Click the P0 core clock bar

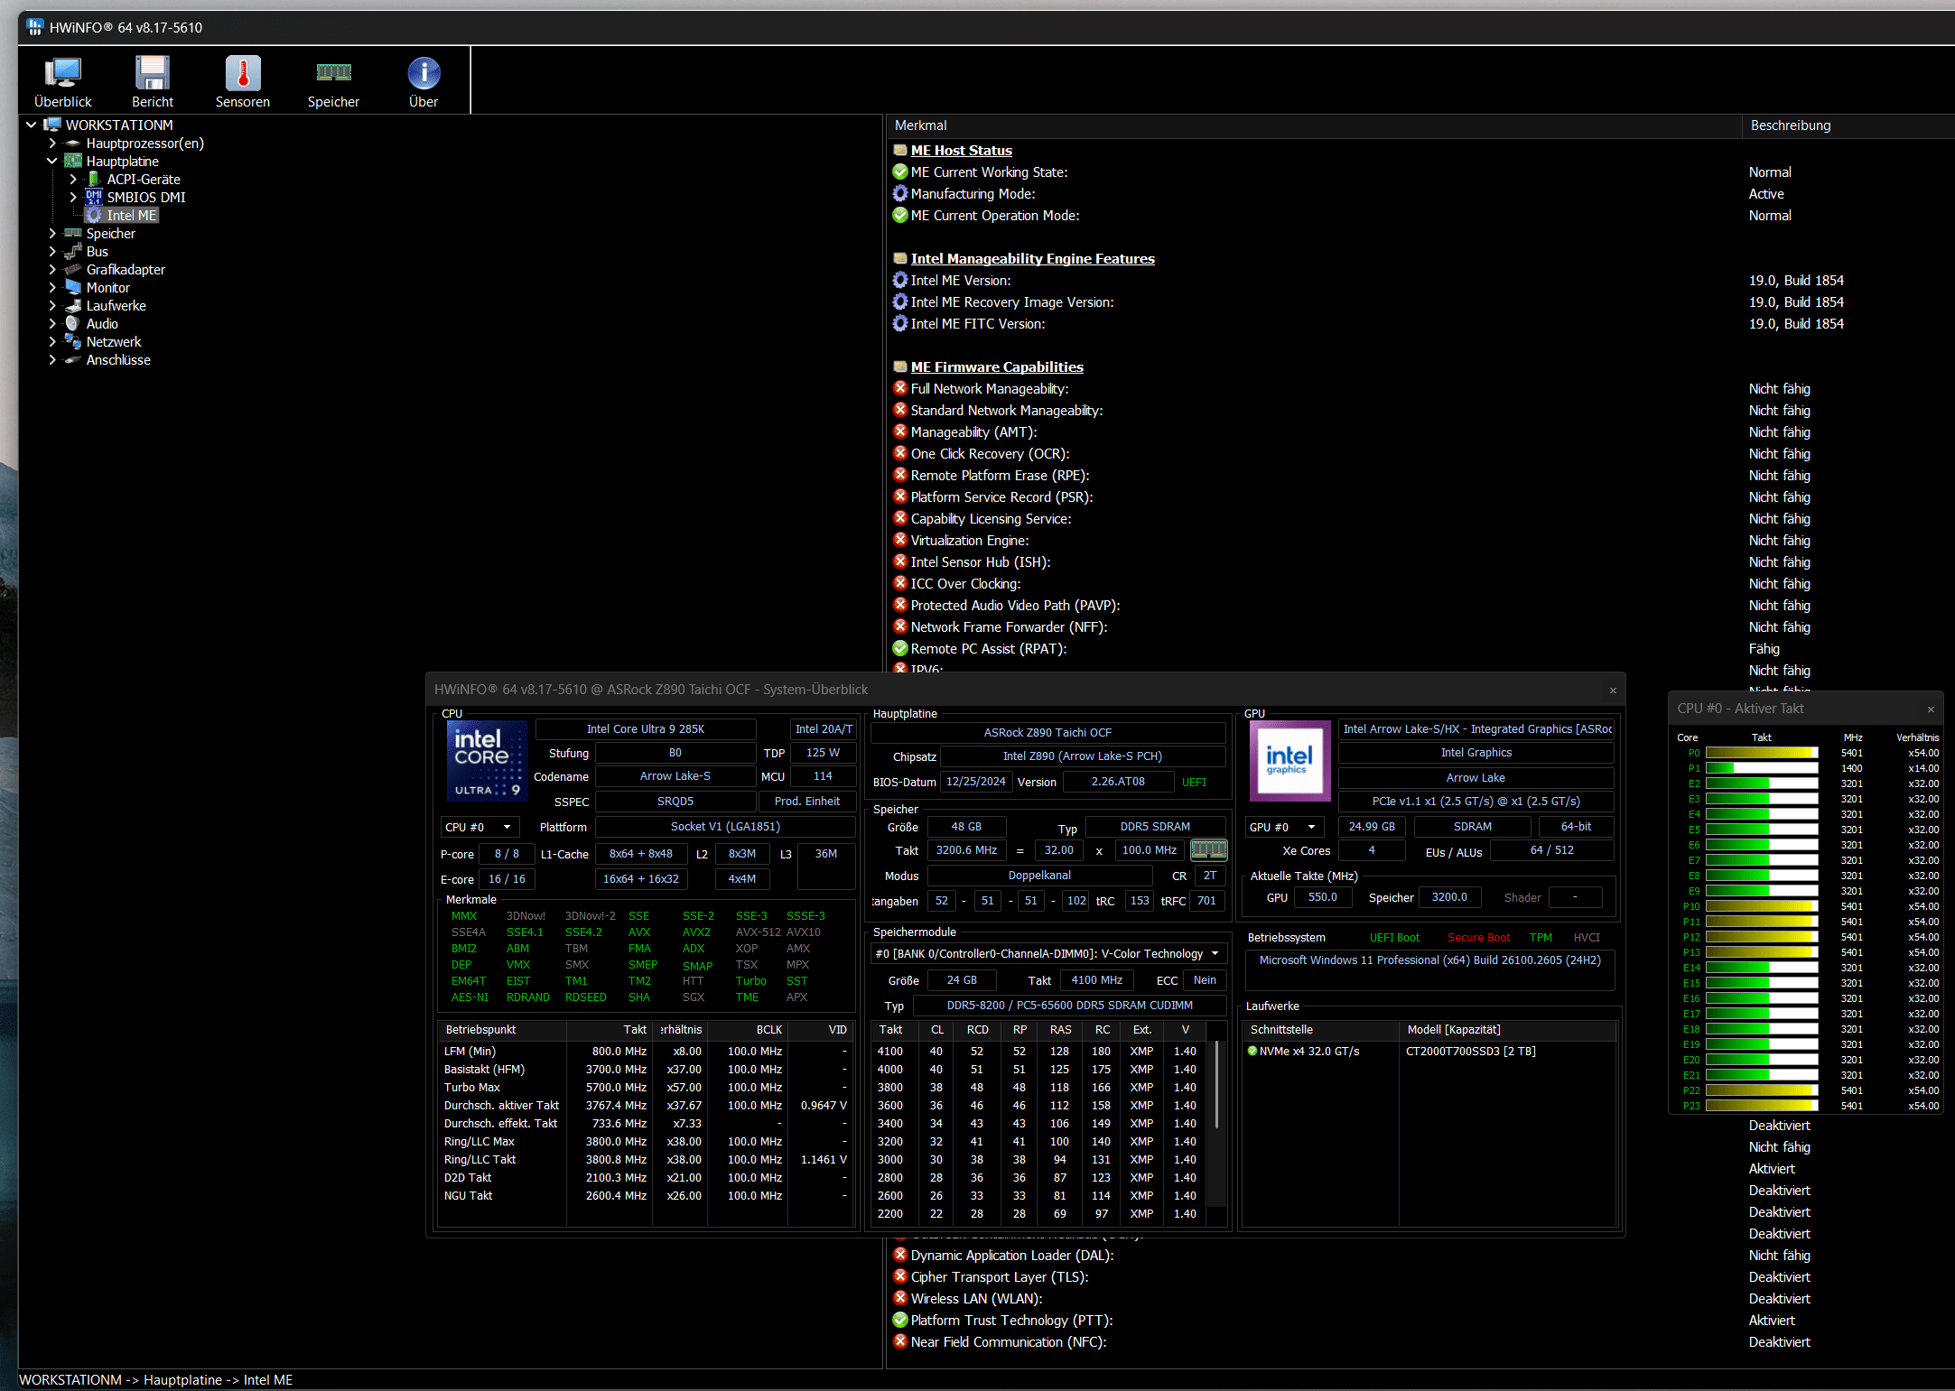coord(1762,753)
